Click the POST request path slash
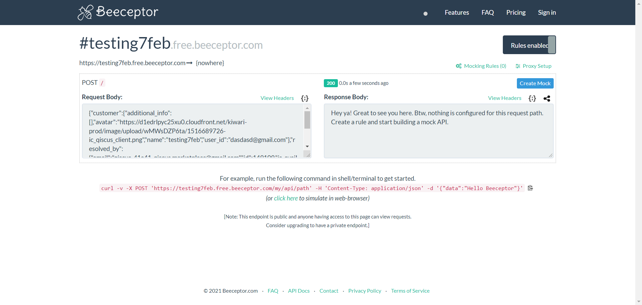 point(102,83)
